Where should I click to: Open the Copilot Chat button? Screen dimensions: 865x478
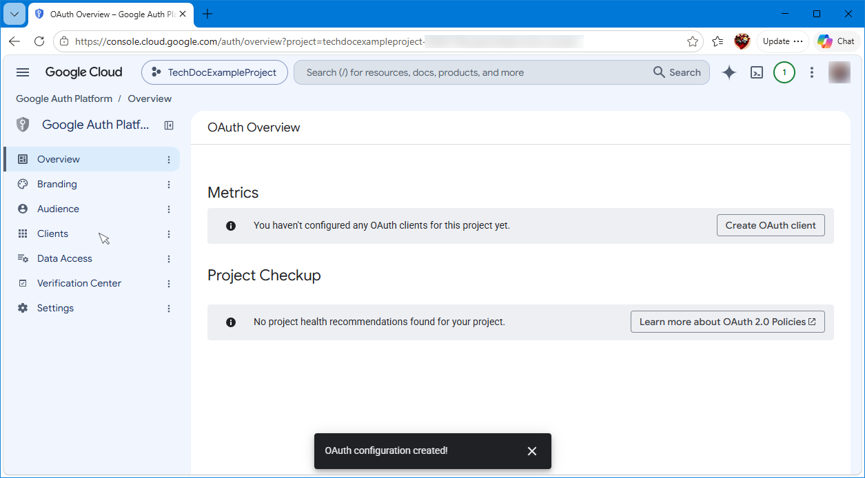point(837,41)
